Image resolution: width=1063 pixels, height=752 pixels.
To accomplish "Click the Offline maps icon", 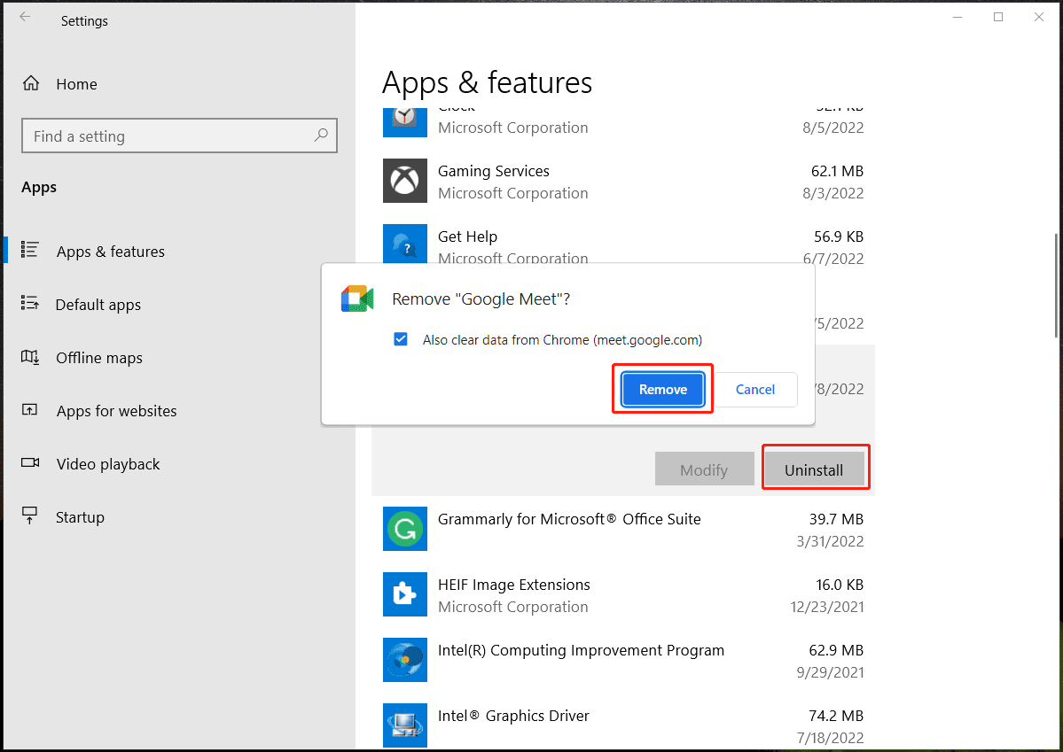I will [x=30, y=357].
